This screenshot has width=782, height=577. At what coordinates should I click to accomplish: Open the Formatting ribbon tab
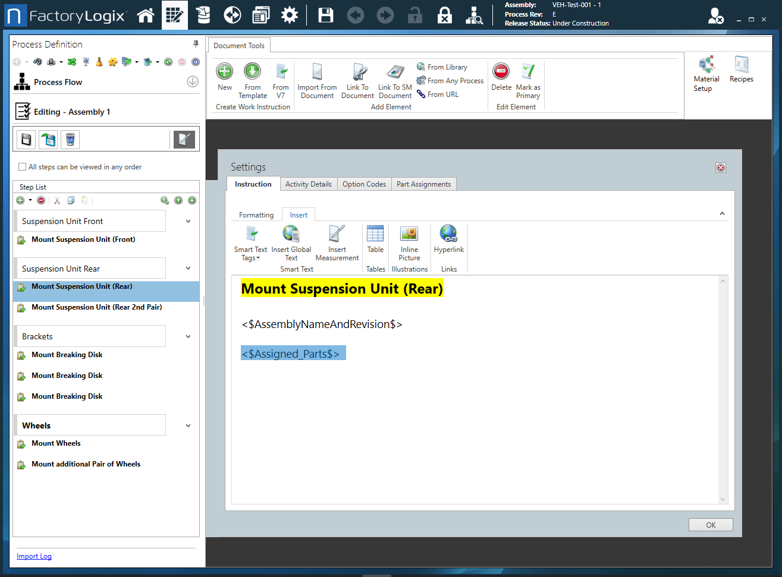pos(256,215)
